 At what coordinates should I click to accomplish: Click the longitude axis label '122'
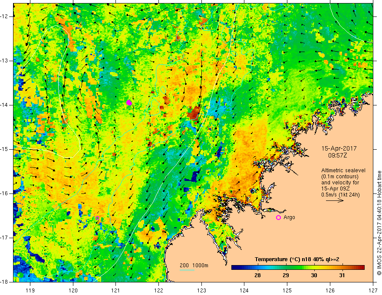(158, 290)
